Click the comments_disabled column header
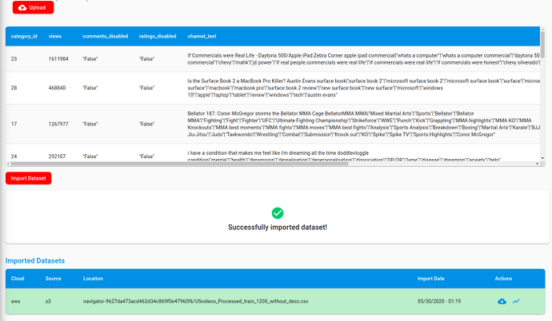 click(x=106, y=36)
